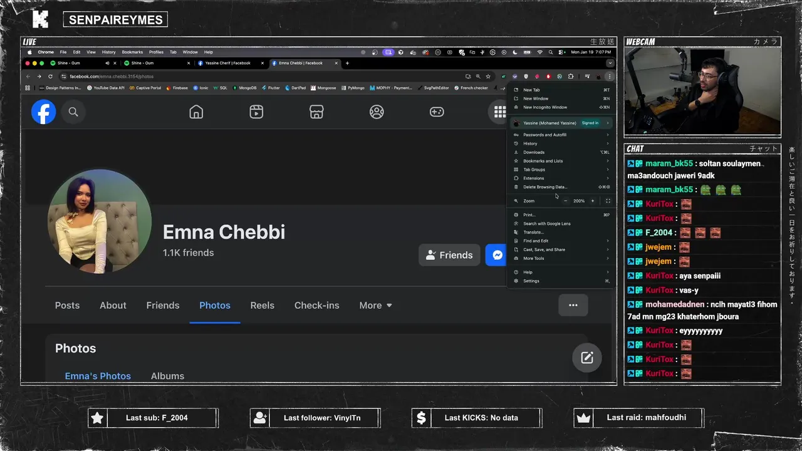Expand Tab Groups submenu
This screenshot has width=802, height=451.
[x=561, y=170]
